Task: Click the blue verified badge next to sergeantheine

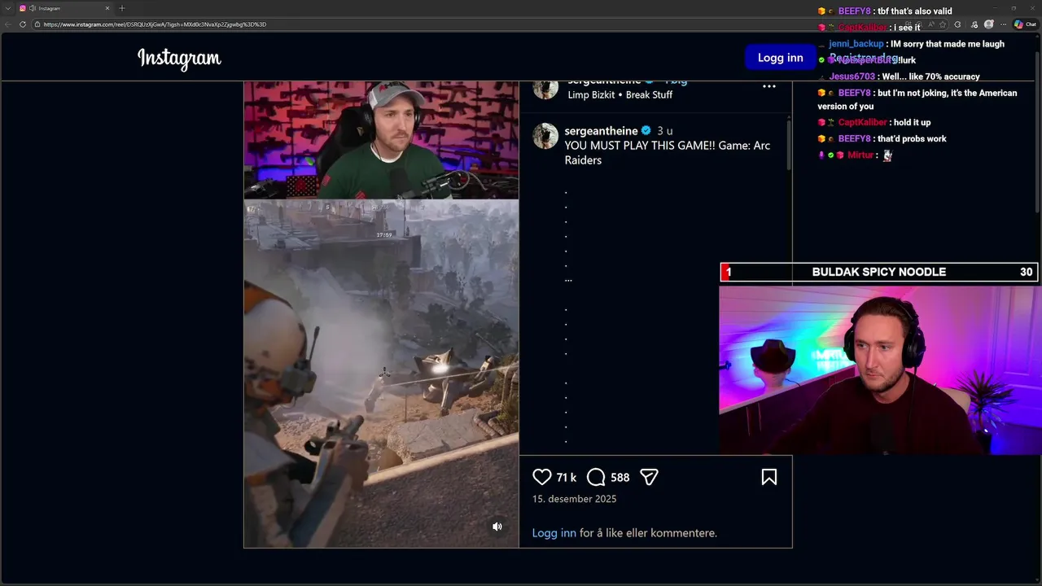Action: 646,130
